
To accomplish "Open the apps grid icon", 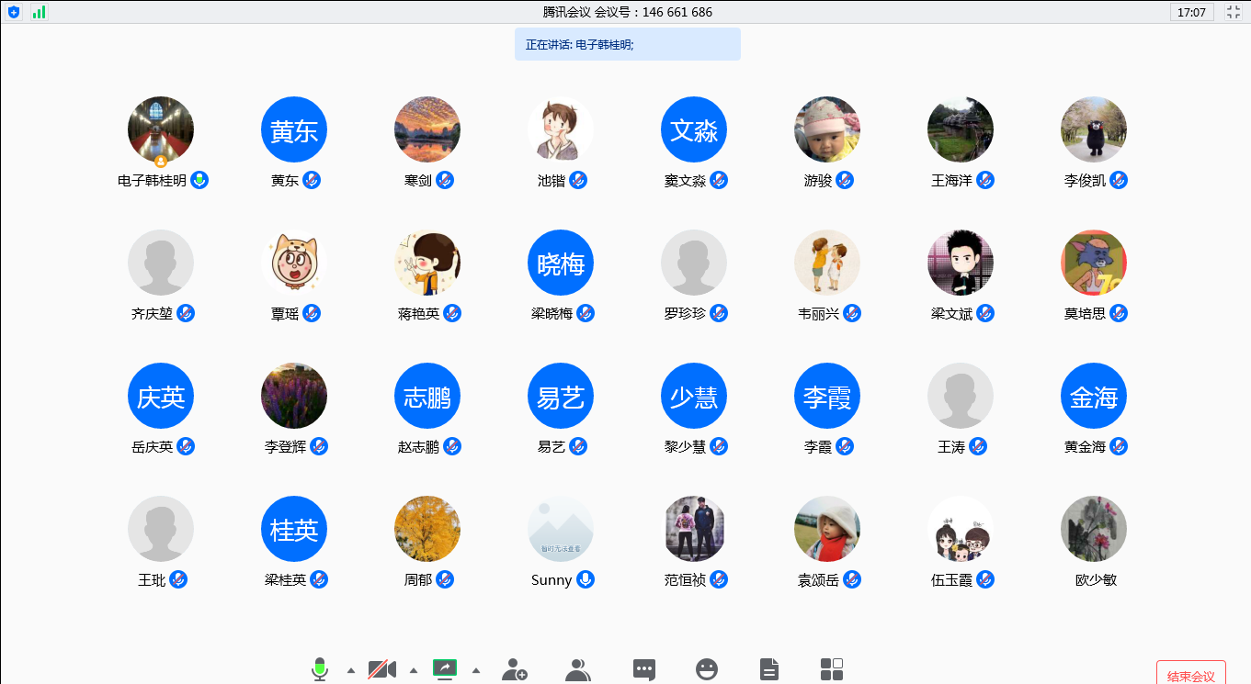I will coord(831,669).
